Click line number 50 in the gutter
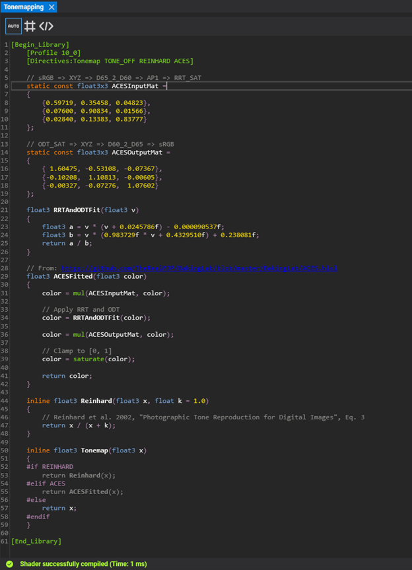Image resolution: width=412 pixels, height=570 pixels. (x=6, y=450)
